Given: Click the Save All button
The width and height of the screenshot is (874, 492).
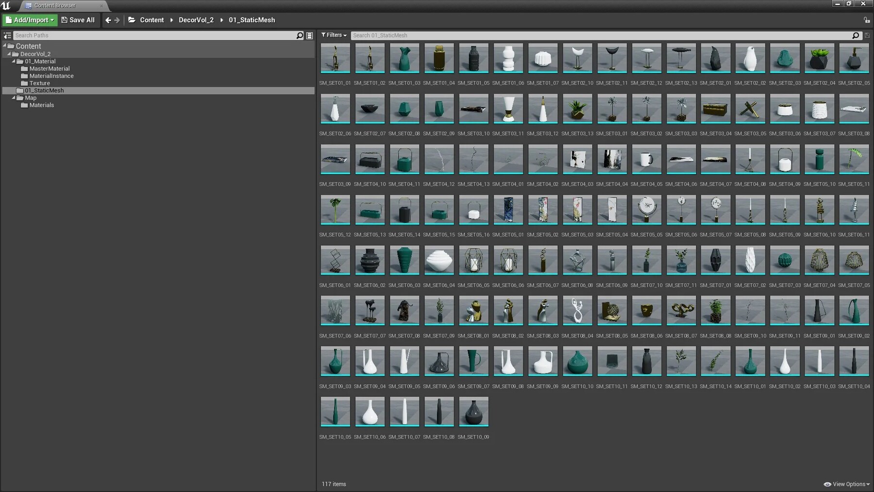Looking at the screenshot, I should coord(78,20).
